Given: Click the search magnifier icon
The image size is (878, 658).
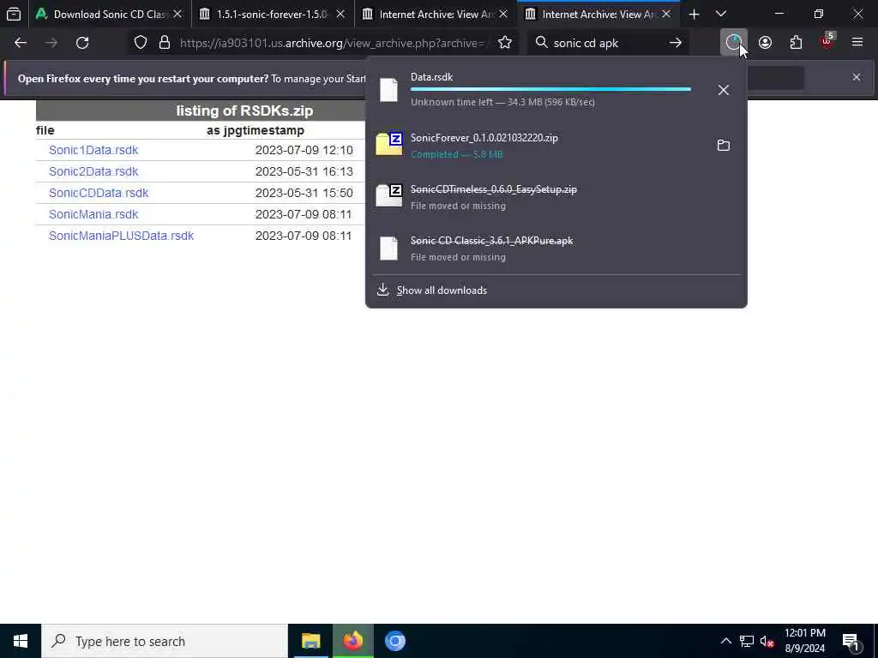Looking at the screenshot, I should click(542, 43).
